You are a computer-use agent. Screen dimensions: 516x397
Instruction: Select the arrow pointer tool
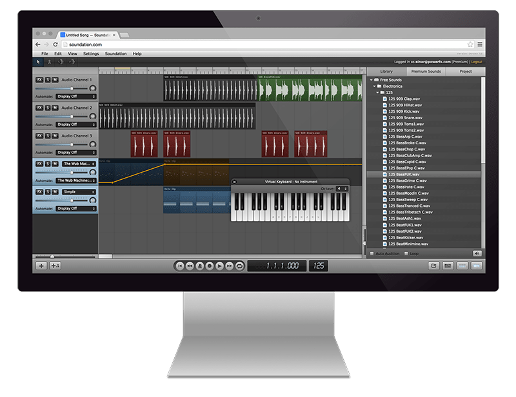38,62
